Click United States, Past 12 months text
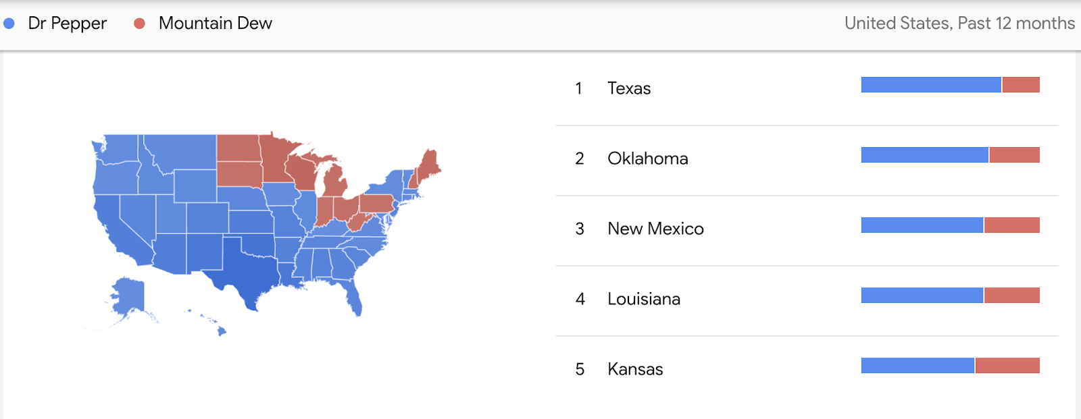The width and height of the screenshot is (1081, 419). [x=959, y=24]
